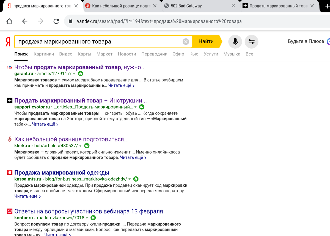Viewport: 330px width, 236px height.
Task: Click MTS red favicon beside fourth result
Action: [10, 173]
